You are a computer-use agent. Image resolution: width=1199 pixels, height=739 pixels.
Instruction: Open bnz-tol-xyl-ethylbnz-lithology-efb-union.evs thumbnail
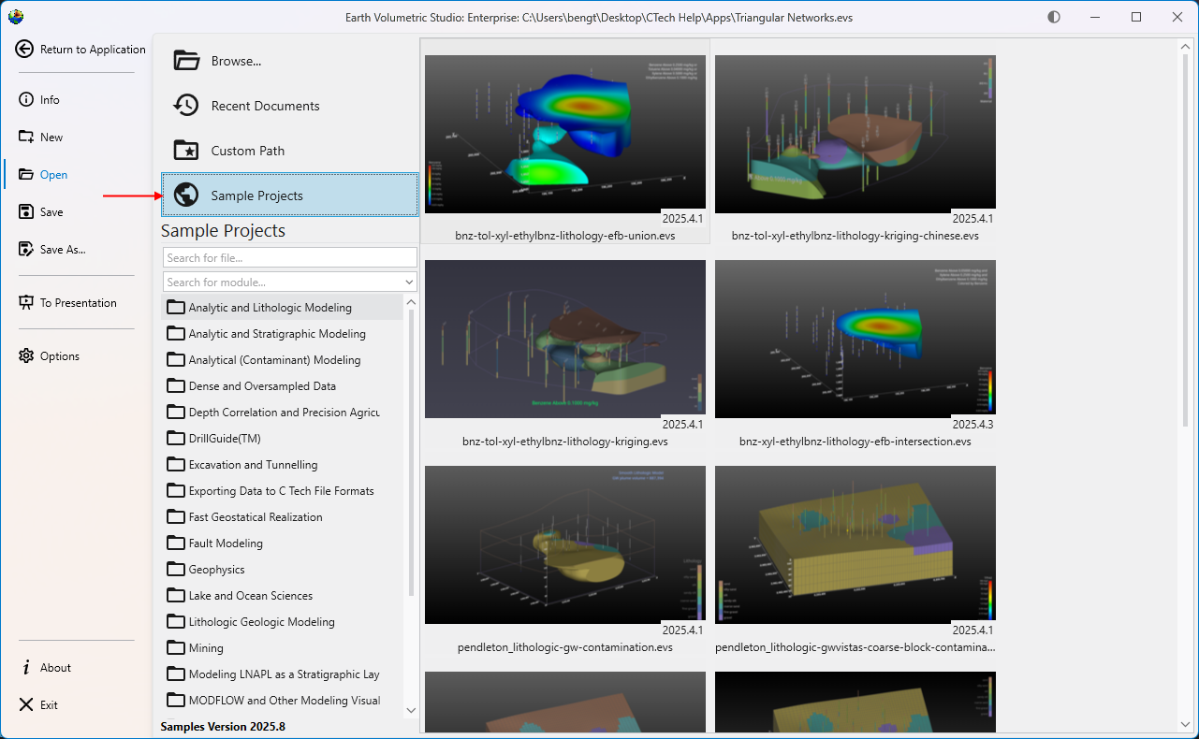565,134
